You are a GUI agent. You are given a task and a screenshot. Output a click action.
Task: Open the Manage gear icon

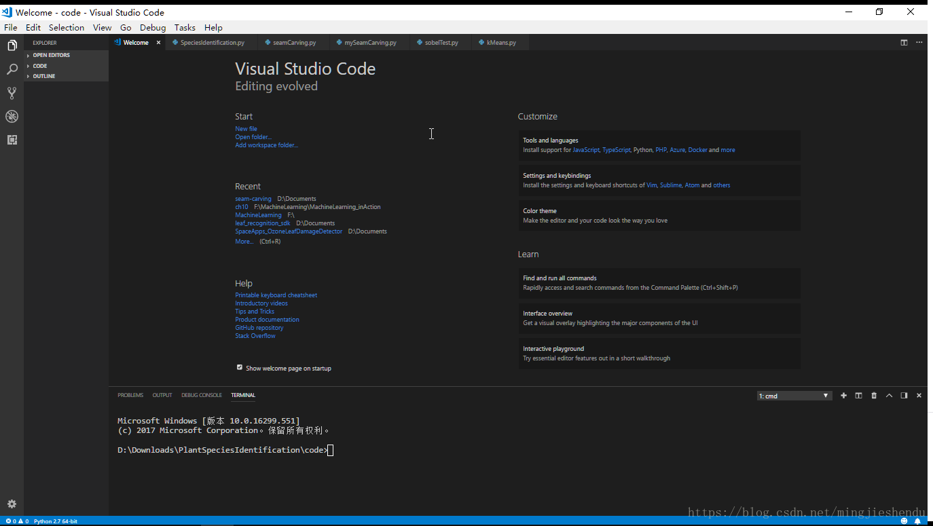point(12,504)
